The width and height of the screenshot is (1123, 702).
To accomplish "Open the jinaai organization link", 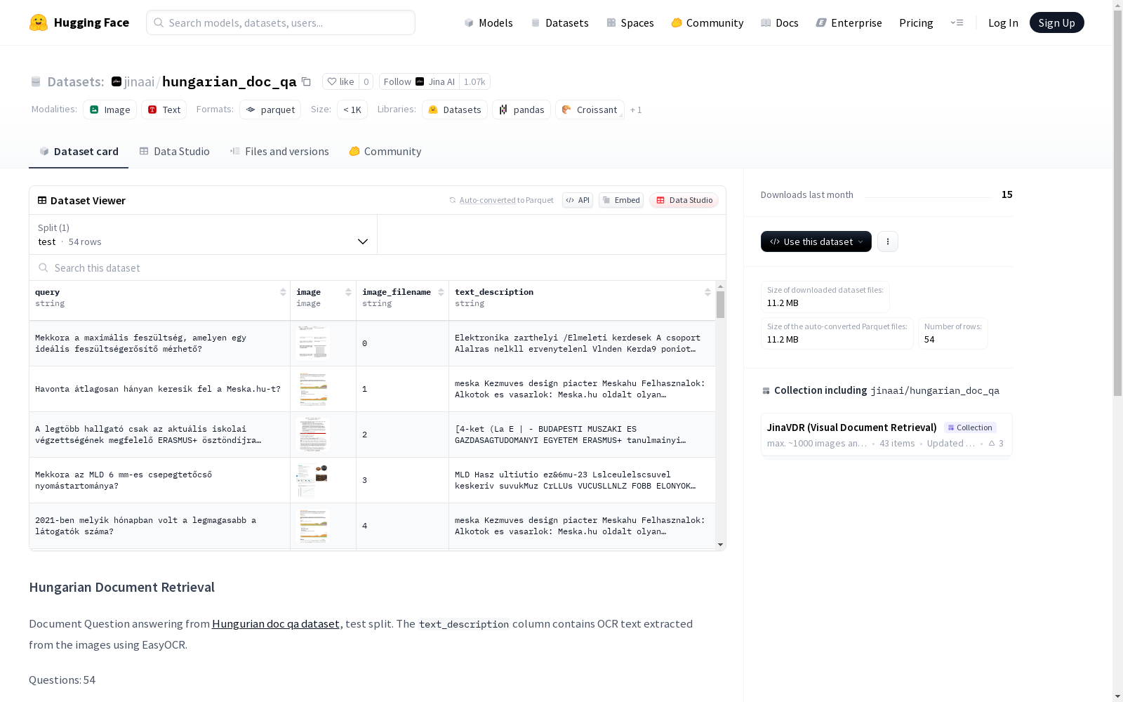I will [x=139, y=81].
